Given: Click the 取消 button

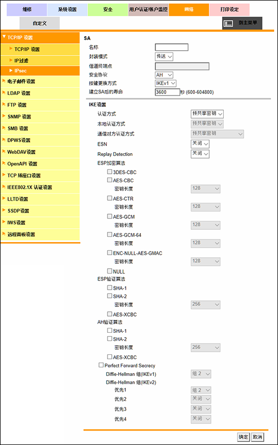Looking at the screenshot, I should coord(258,437).
